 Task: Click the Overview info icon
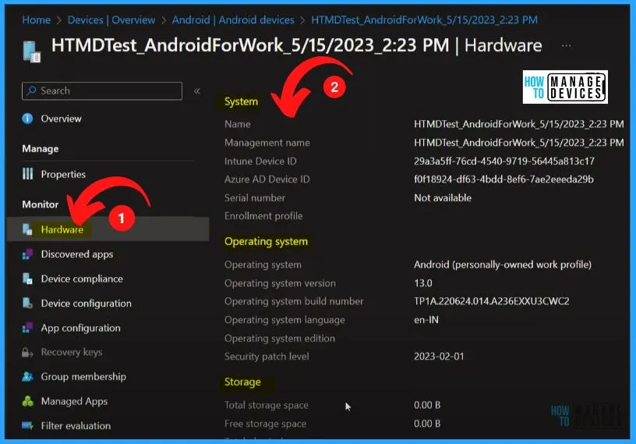click(x=27, y=119)
